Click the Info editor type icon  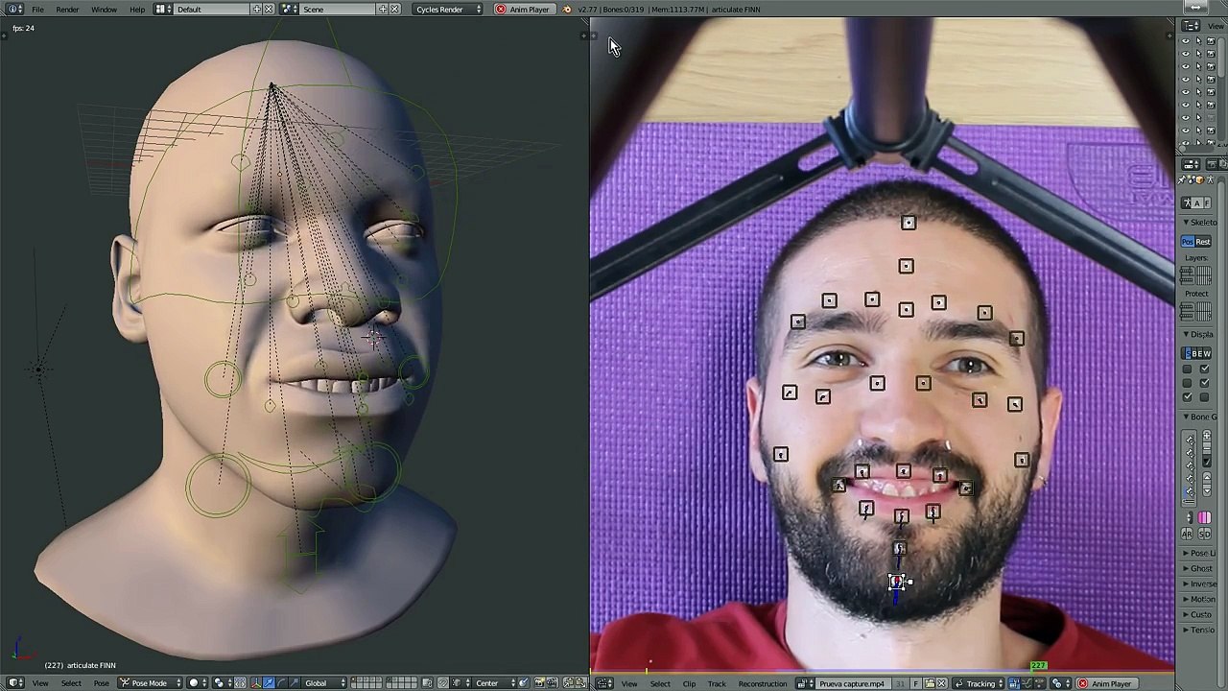[x=14, y=10]
